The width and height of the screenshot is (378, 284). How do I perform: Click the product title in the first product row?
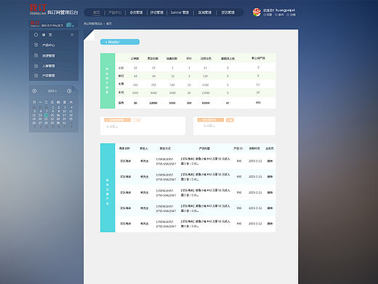[x=205, y=161]
